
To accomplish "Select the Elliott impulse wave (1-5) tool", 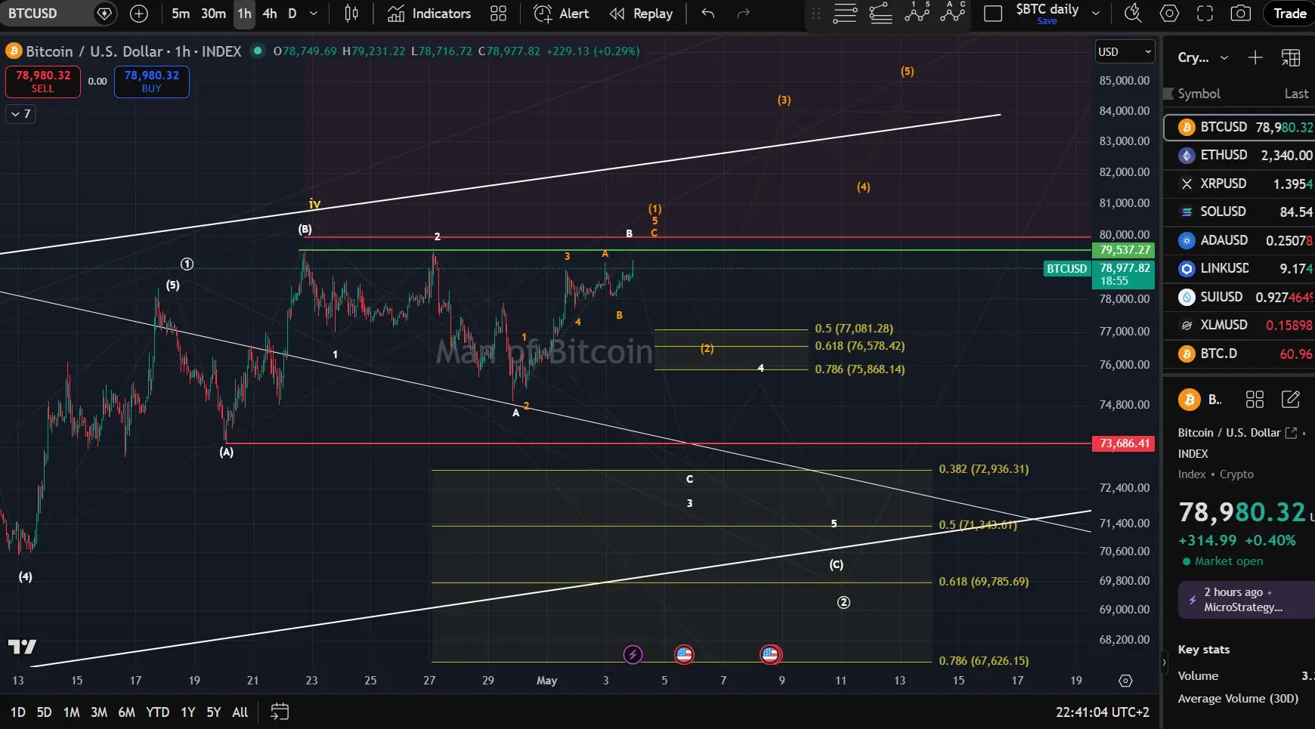I will (917, 12).
